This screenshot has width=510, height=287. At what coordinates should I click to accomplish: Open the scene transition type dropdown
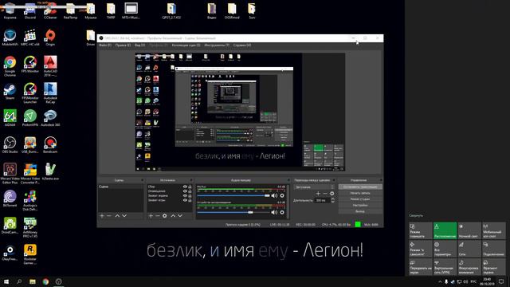tap(313, 187)
